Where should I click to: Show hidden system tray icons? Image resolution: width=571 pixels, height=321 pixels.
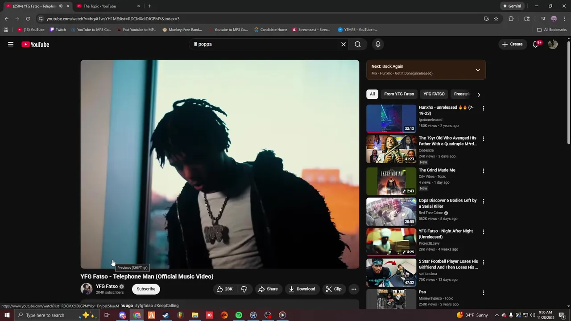(x=497, y=315)
